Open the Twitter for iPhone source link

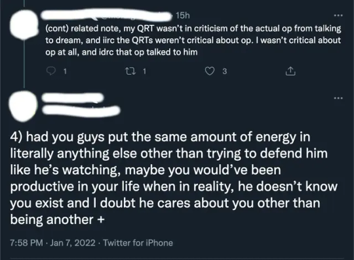tap(138, 243)
